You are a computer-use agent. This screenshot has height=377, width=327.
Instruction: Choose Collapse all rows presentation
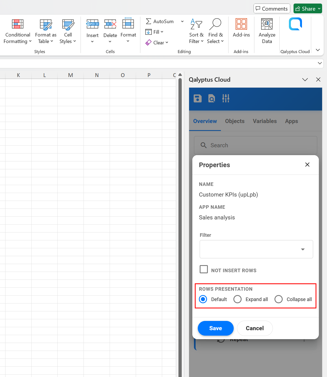pos(279,299)
